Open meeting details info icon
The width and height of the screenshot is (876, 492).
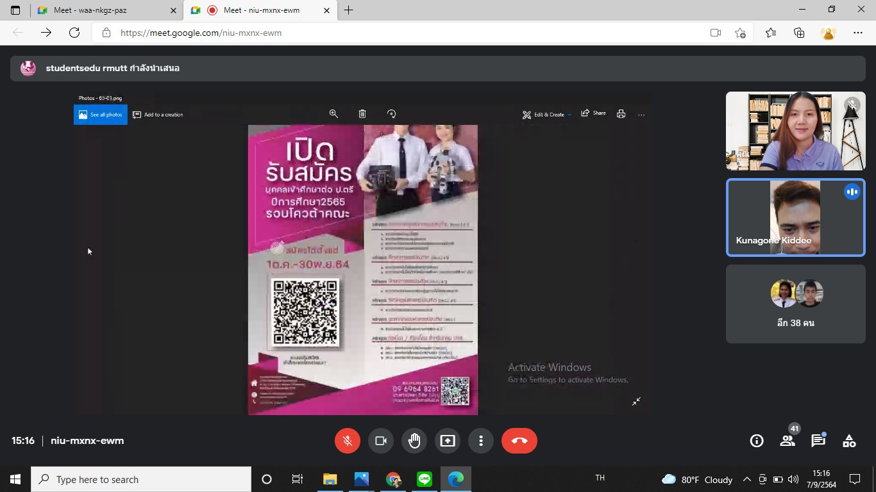(757, 441)
